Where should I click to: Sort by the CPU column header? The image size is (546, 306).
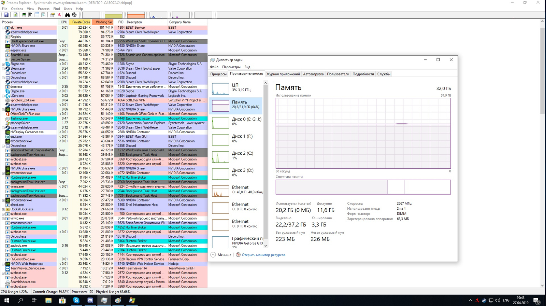tap(64, 22)
